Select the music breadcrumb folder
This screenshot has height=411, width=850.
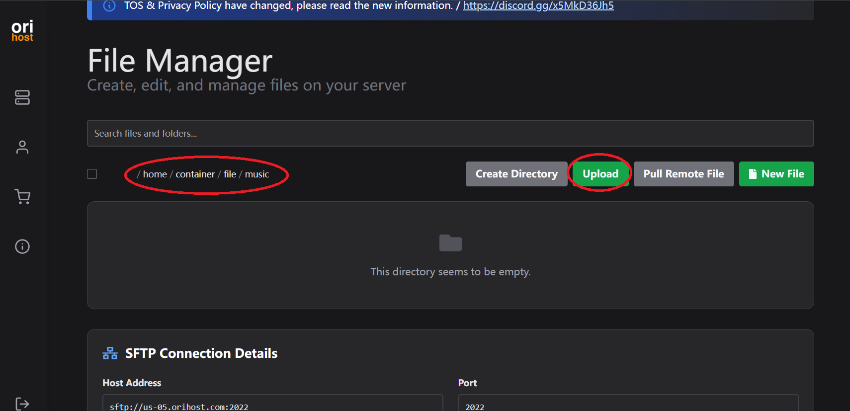pyautogui.click(x=256, y=174)
